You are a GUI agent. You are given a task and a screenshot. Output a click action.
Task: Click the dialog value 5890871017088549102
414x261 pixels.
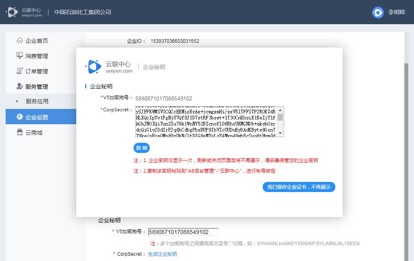pos(164,98)
